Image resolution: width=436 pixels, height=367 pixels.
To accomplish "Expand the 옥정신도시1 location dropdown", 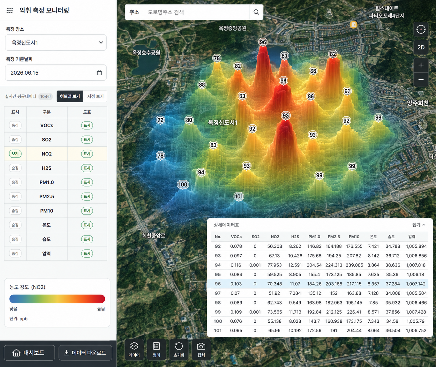I will [56, 42].
